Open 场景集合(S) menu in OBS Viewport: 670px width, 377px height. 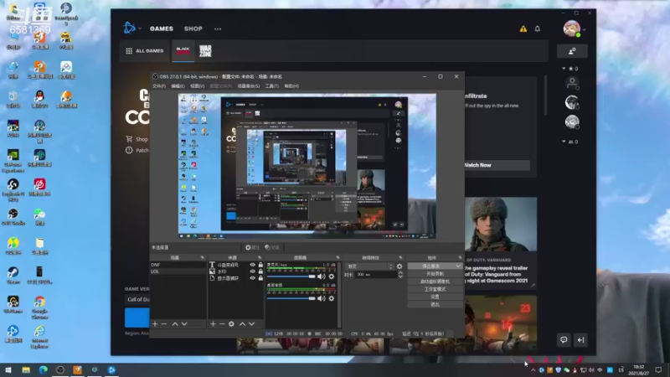(x=248, y=86)
